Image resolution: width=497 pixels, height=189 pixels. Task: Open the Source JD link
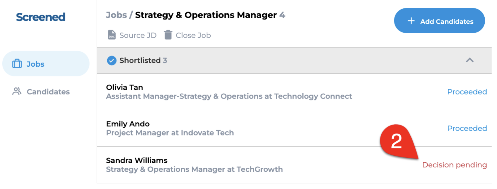coord(138,35)
